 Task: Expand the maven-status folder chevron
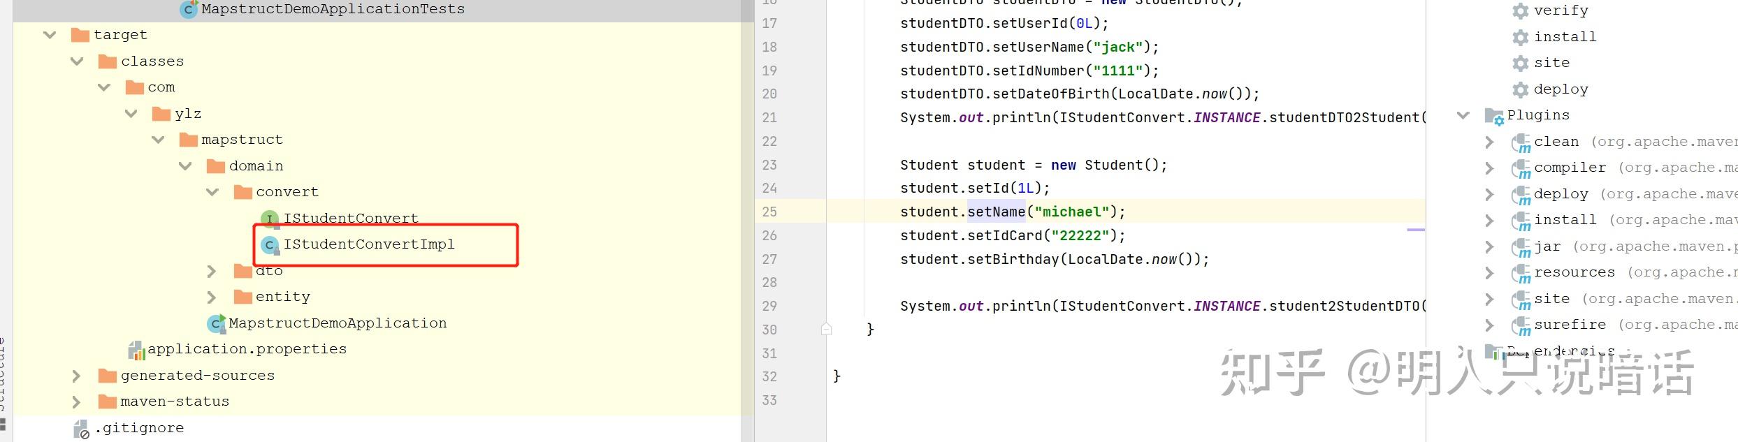tap(76, 402)
